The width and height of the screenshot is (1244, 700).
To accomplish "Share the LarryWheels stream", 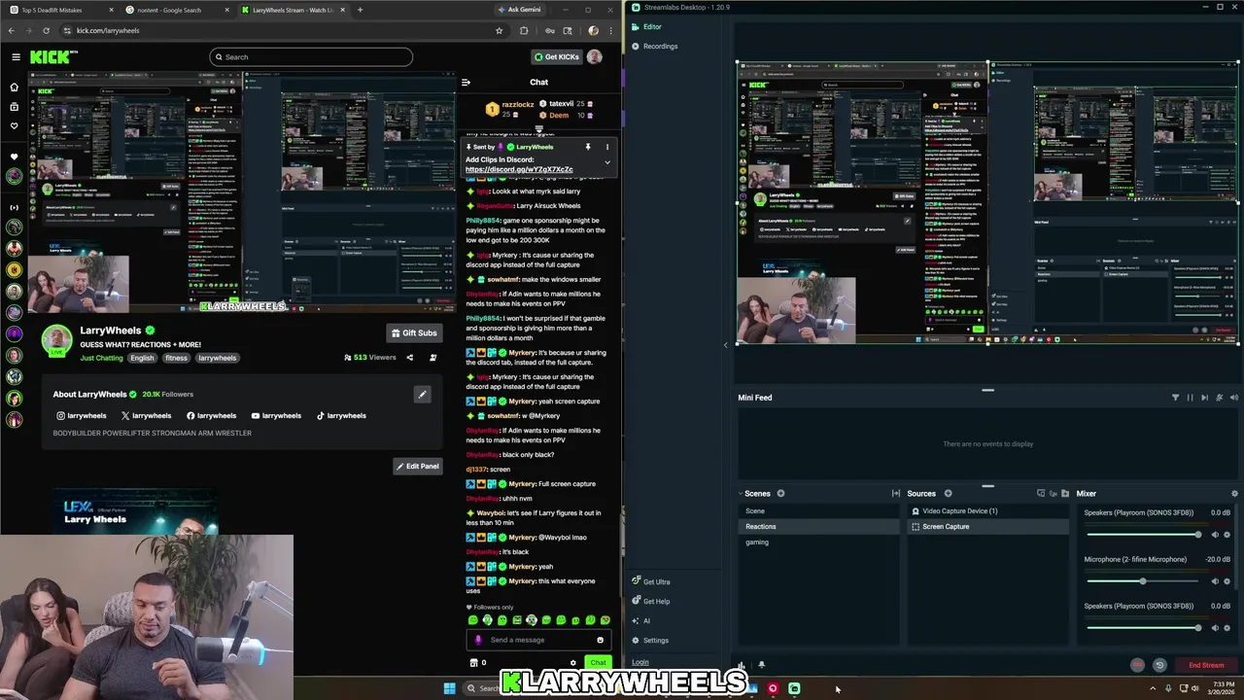I will tap(409, 358).
